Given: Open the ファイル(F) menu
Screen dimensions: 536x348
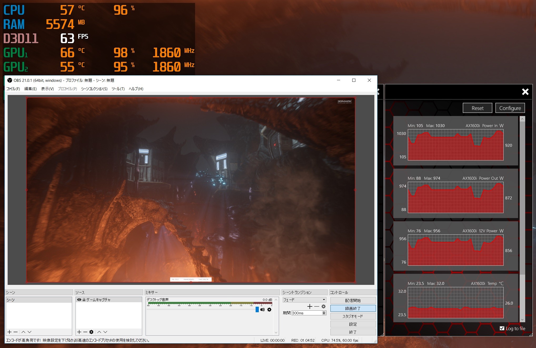Looking at the screenshot, I should tap(13, 89).
